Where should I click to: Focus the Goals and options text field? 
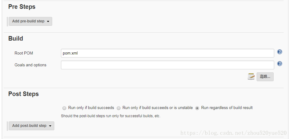[167, 65]
